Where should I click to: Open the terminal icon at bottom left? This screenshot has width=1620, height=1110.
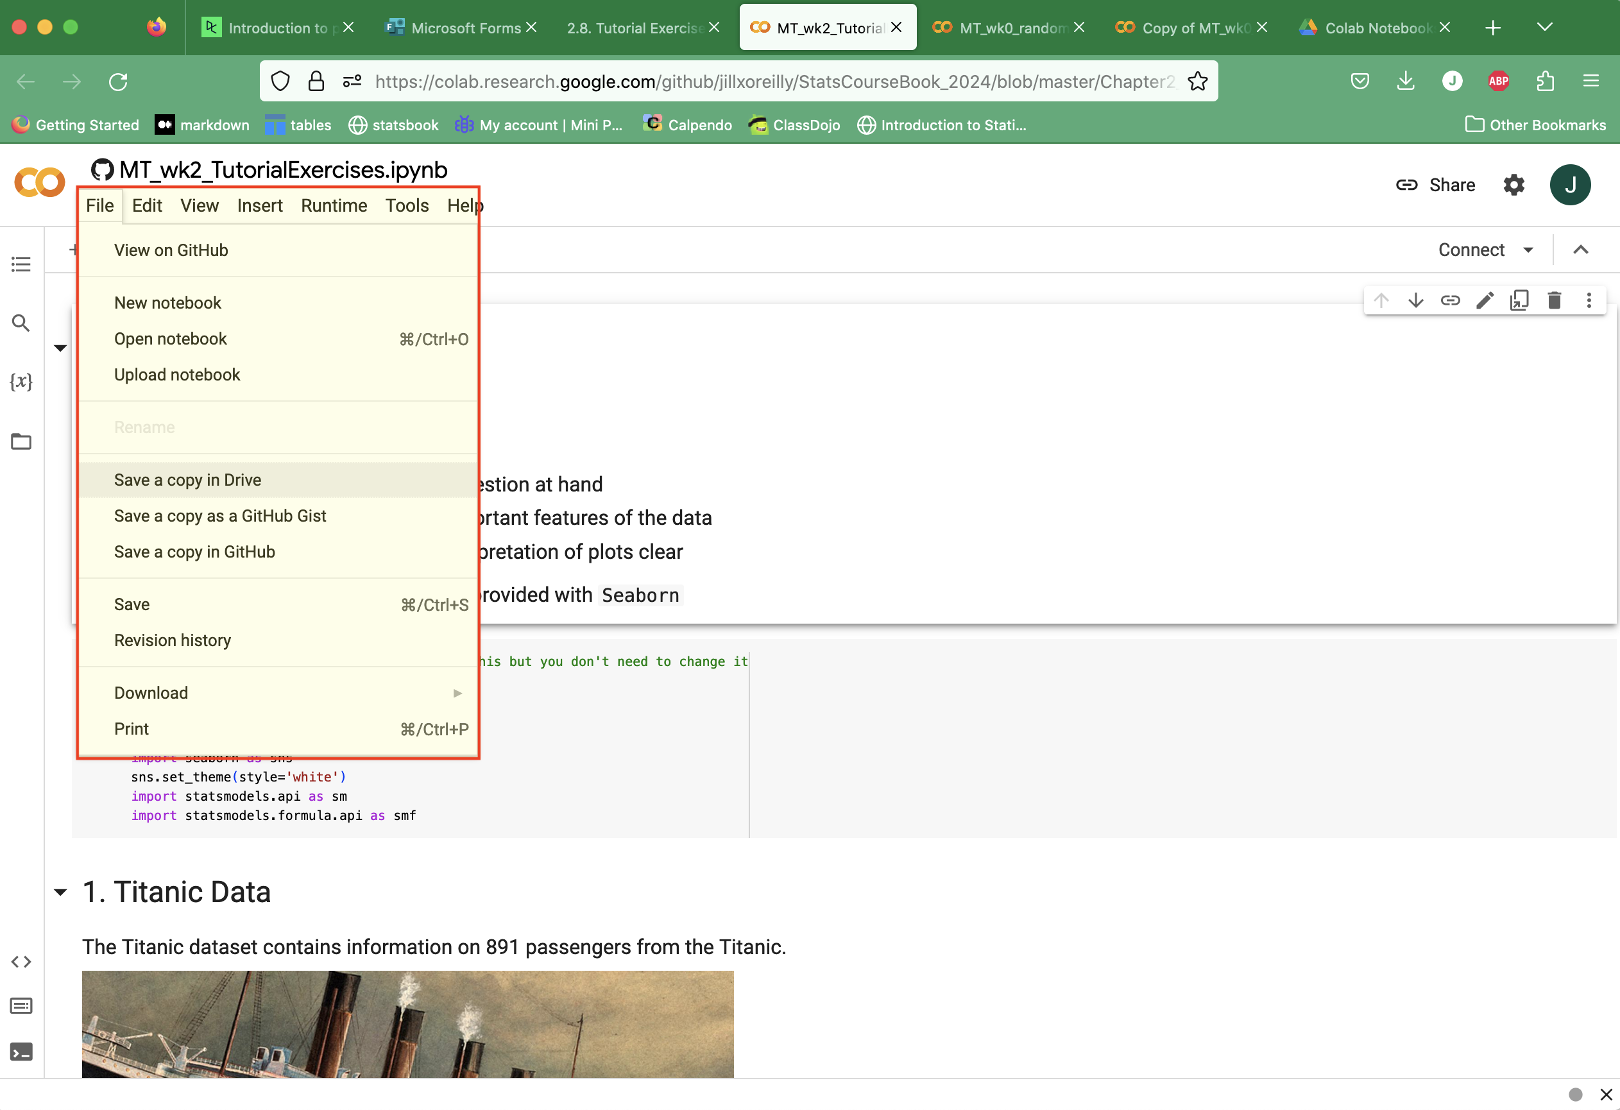[x=21, y=1052]
